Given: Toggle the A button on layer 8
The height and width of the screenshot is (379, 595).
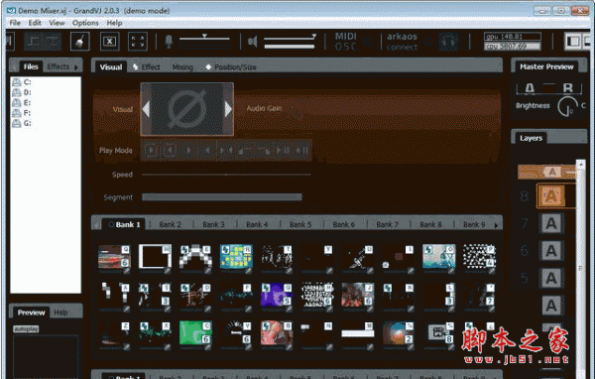Looking at the screenshot, I should click(551, 196).
